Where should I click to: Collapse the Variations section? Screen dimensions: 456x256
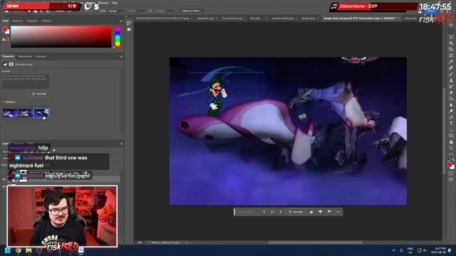coord(3,102)
